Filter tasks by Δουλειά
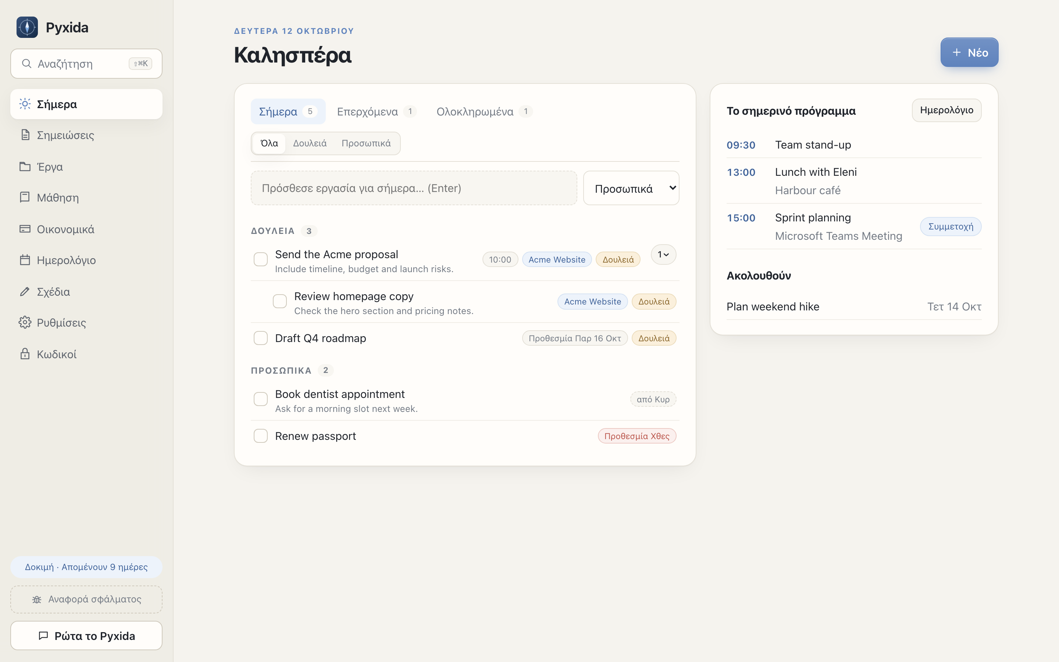Image resolution: width=1059 pixels, height=662 pixels. 310,143
